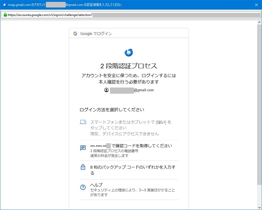Click the blue Thunderbird logo above the heading
This screenshot has height=210, width=262.
(x=129, y=53)
